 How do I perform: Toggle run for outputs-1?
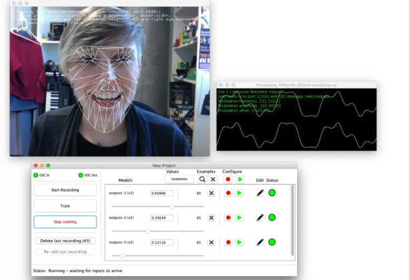[x=239, y=193]
